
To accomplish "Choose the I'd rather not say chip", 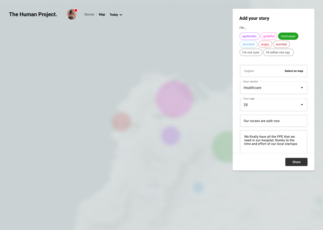I will click(x=278, y=53).
